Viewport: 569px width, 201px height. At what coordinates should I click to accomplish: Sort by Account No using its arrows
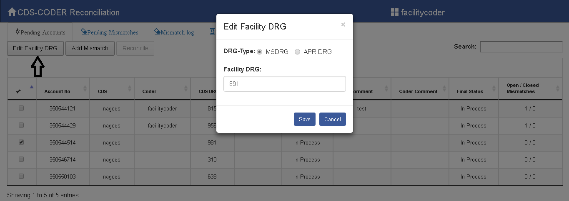(x=85, y=88)
